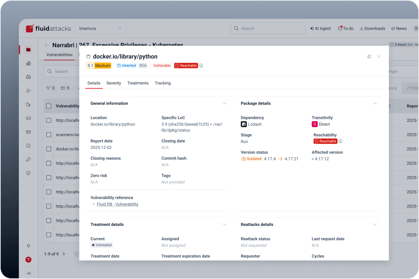Select the Details tab
The image size is (419, 279).
pos(94,83)
